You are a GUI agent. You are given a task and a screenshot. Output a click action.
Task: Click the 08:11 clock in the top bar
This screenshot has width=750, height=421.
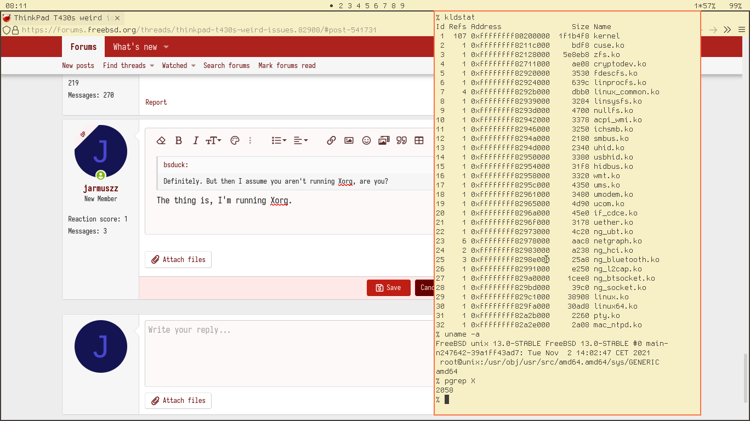click(x=16, y=5)
